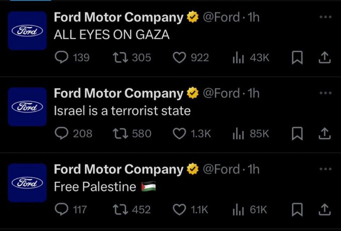Click the verified badge next to Ford Motor Company
The height and width of the screenshot is (231, 341).
[192, 16]
